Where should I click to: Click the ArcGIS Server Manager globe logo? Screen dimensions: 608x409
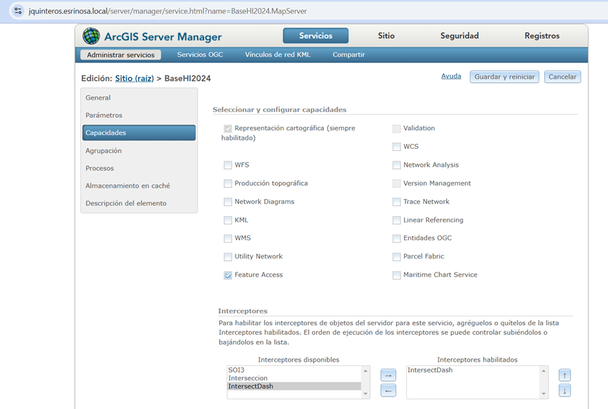(91, 36)
